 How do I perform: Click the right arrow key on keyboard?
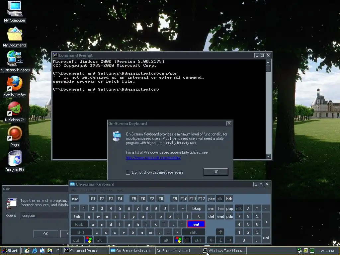click(x=229, y=240)
